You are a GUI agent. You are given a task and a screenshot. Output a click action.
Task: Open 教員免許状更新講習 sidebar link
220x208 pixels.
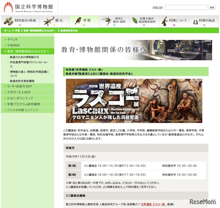22,81
